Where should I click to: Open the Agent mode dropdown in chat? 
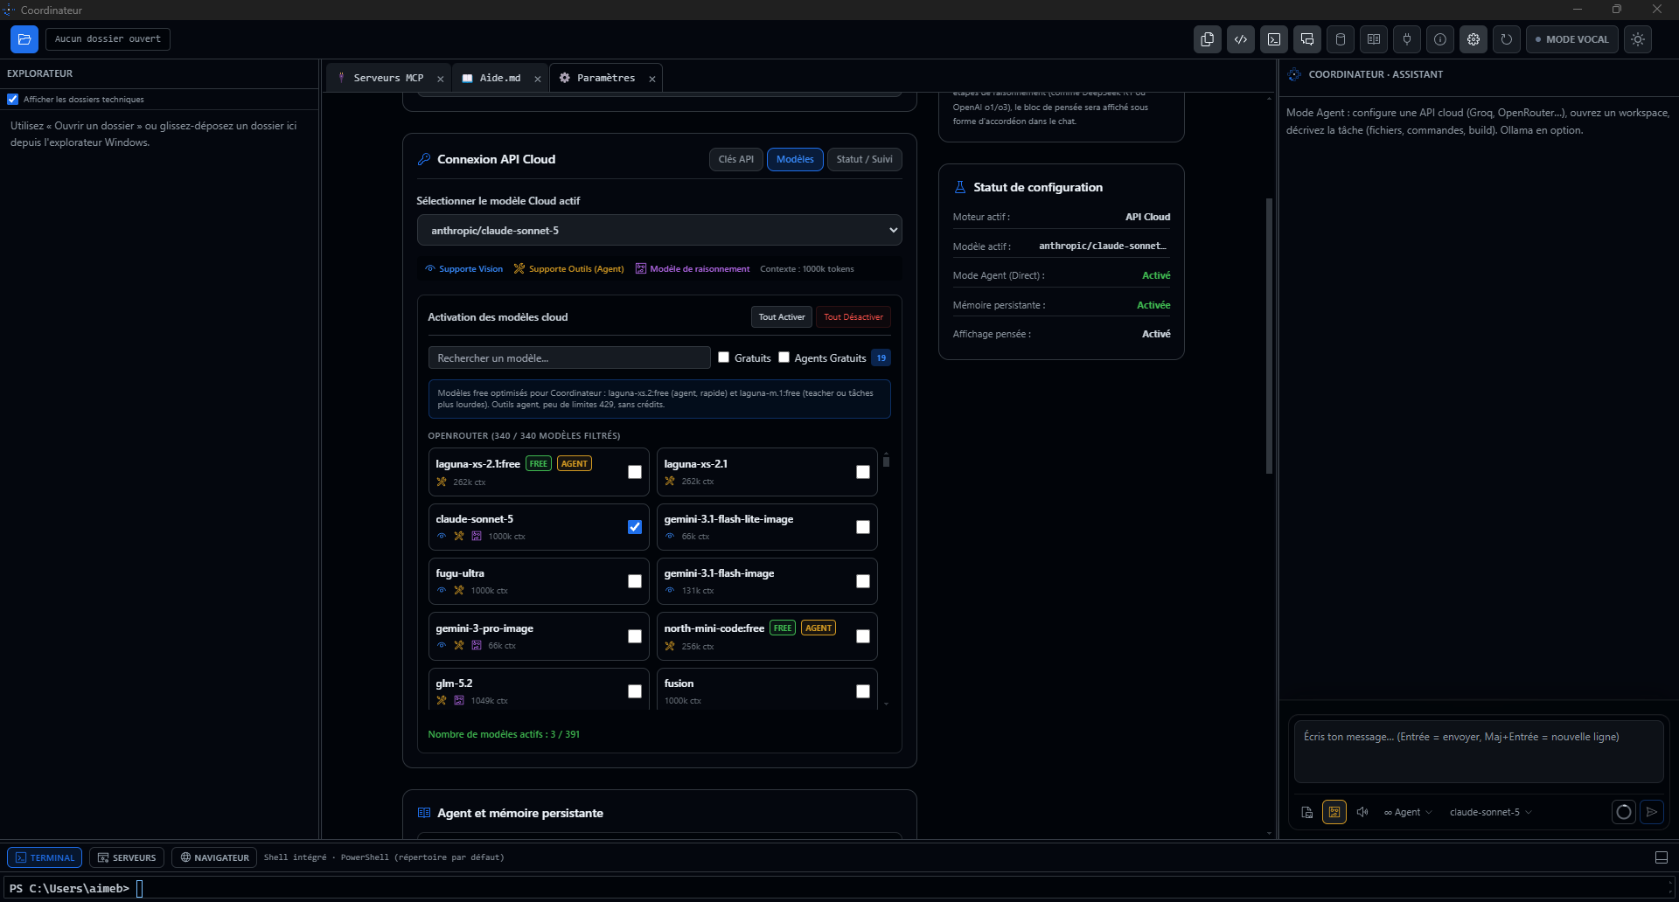click(x=1408, y=812)
